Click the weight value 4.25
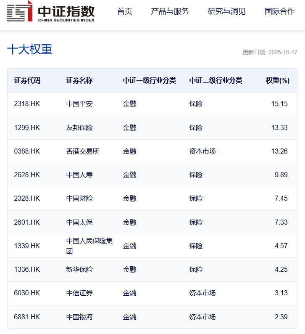Screen dimensions: 305x334 click(x=281, y=270)
